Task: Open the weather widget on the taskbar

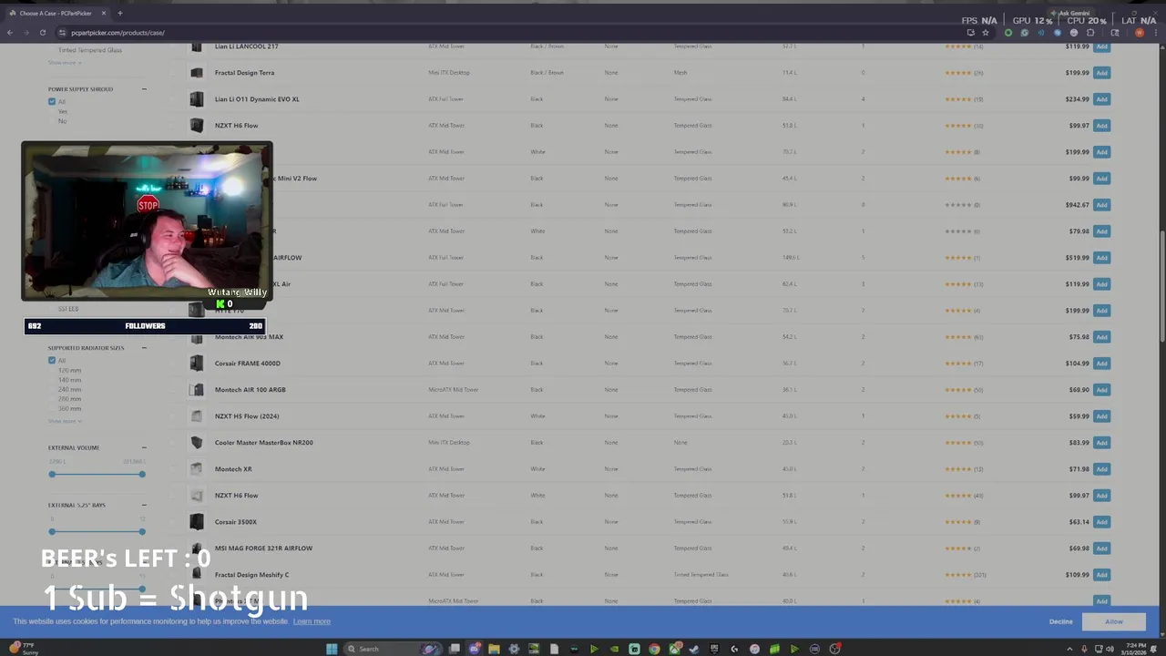Action: coord(23,649)
